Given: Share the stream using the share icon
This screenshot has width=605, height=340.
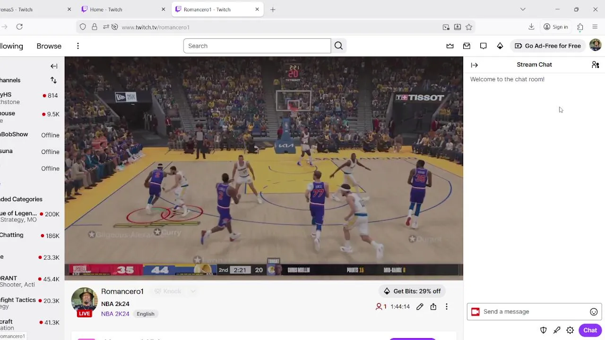Looking at the screenshot, I should tap(433, 307).
